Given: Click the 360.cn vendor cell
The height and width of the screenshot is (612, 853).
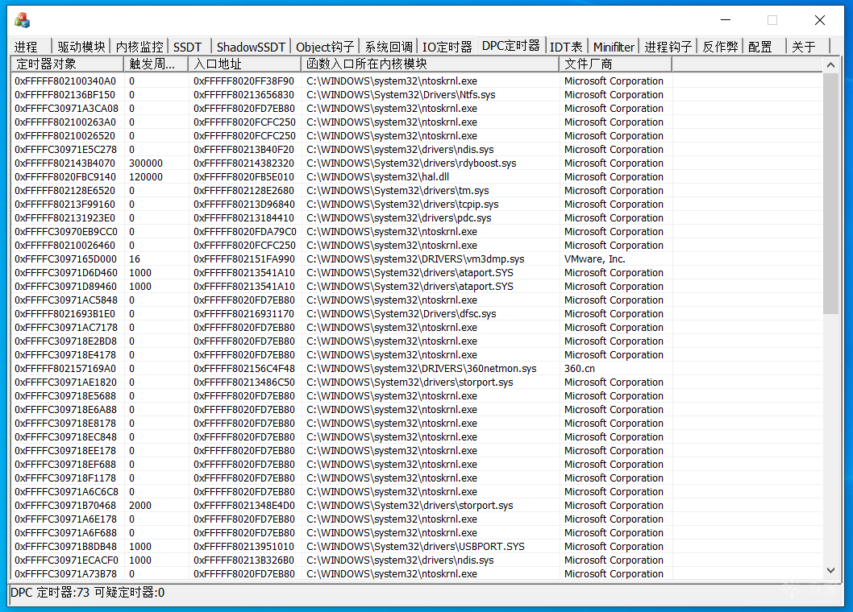Looking at the screenshot, I should click(580, 369).
